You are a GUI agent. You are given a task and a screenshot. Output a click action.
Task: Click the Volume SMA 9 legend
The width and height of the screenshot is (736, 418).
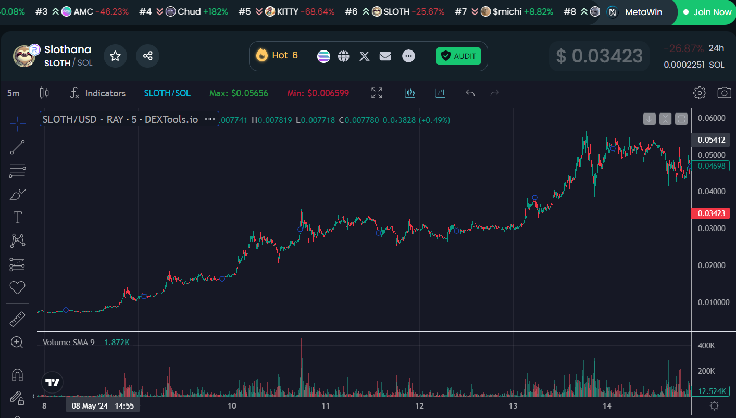pyautogui.click(x=69, y=342)
